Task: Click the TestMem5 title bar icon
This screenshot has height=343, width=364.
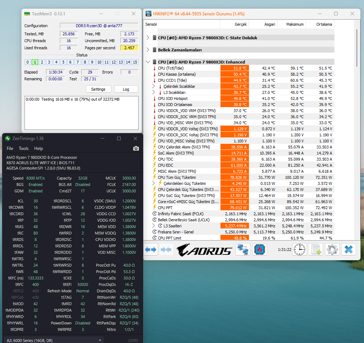Action: pos(27,14)
